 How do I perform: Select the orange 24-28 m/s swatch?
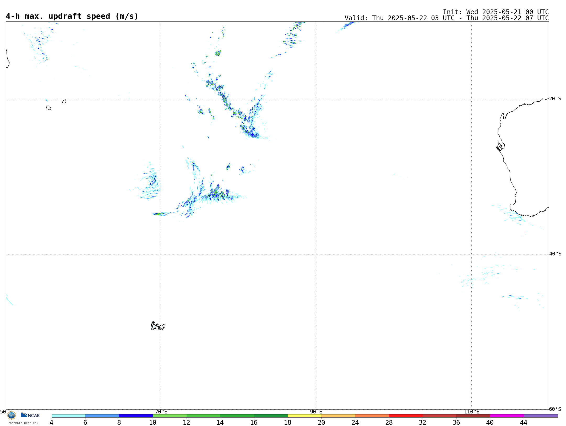click(x=372, y=416)
